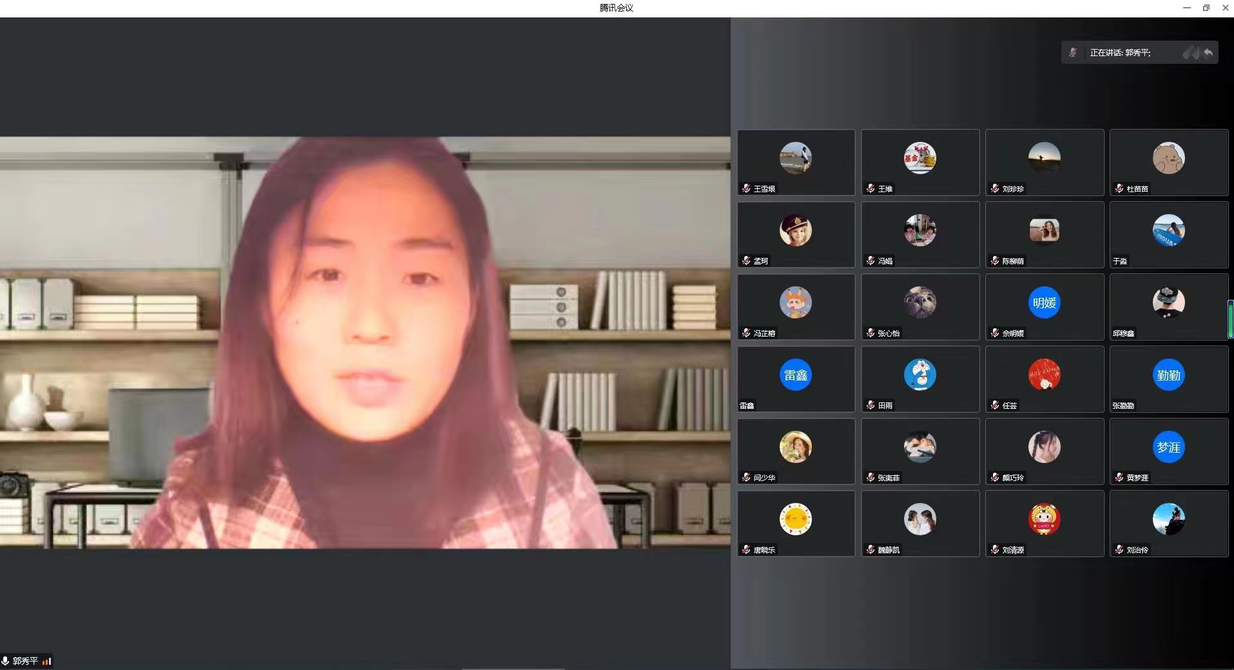Image resolution: width=1234 pixels, height=670 pixels.
Task: Click the muted mic icon for 刘治伶
Action: pyautogui.click(x=1119, y=549)
